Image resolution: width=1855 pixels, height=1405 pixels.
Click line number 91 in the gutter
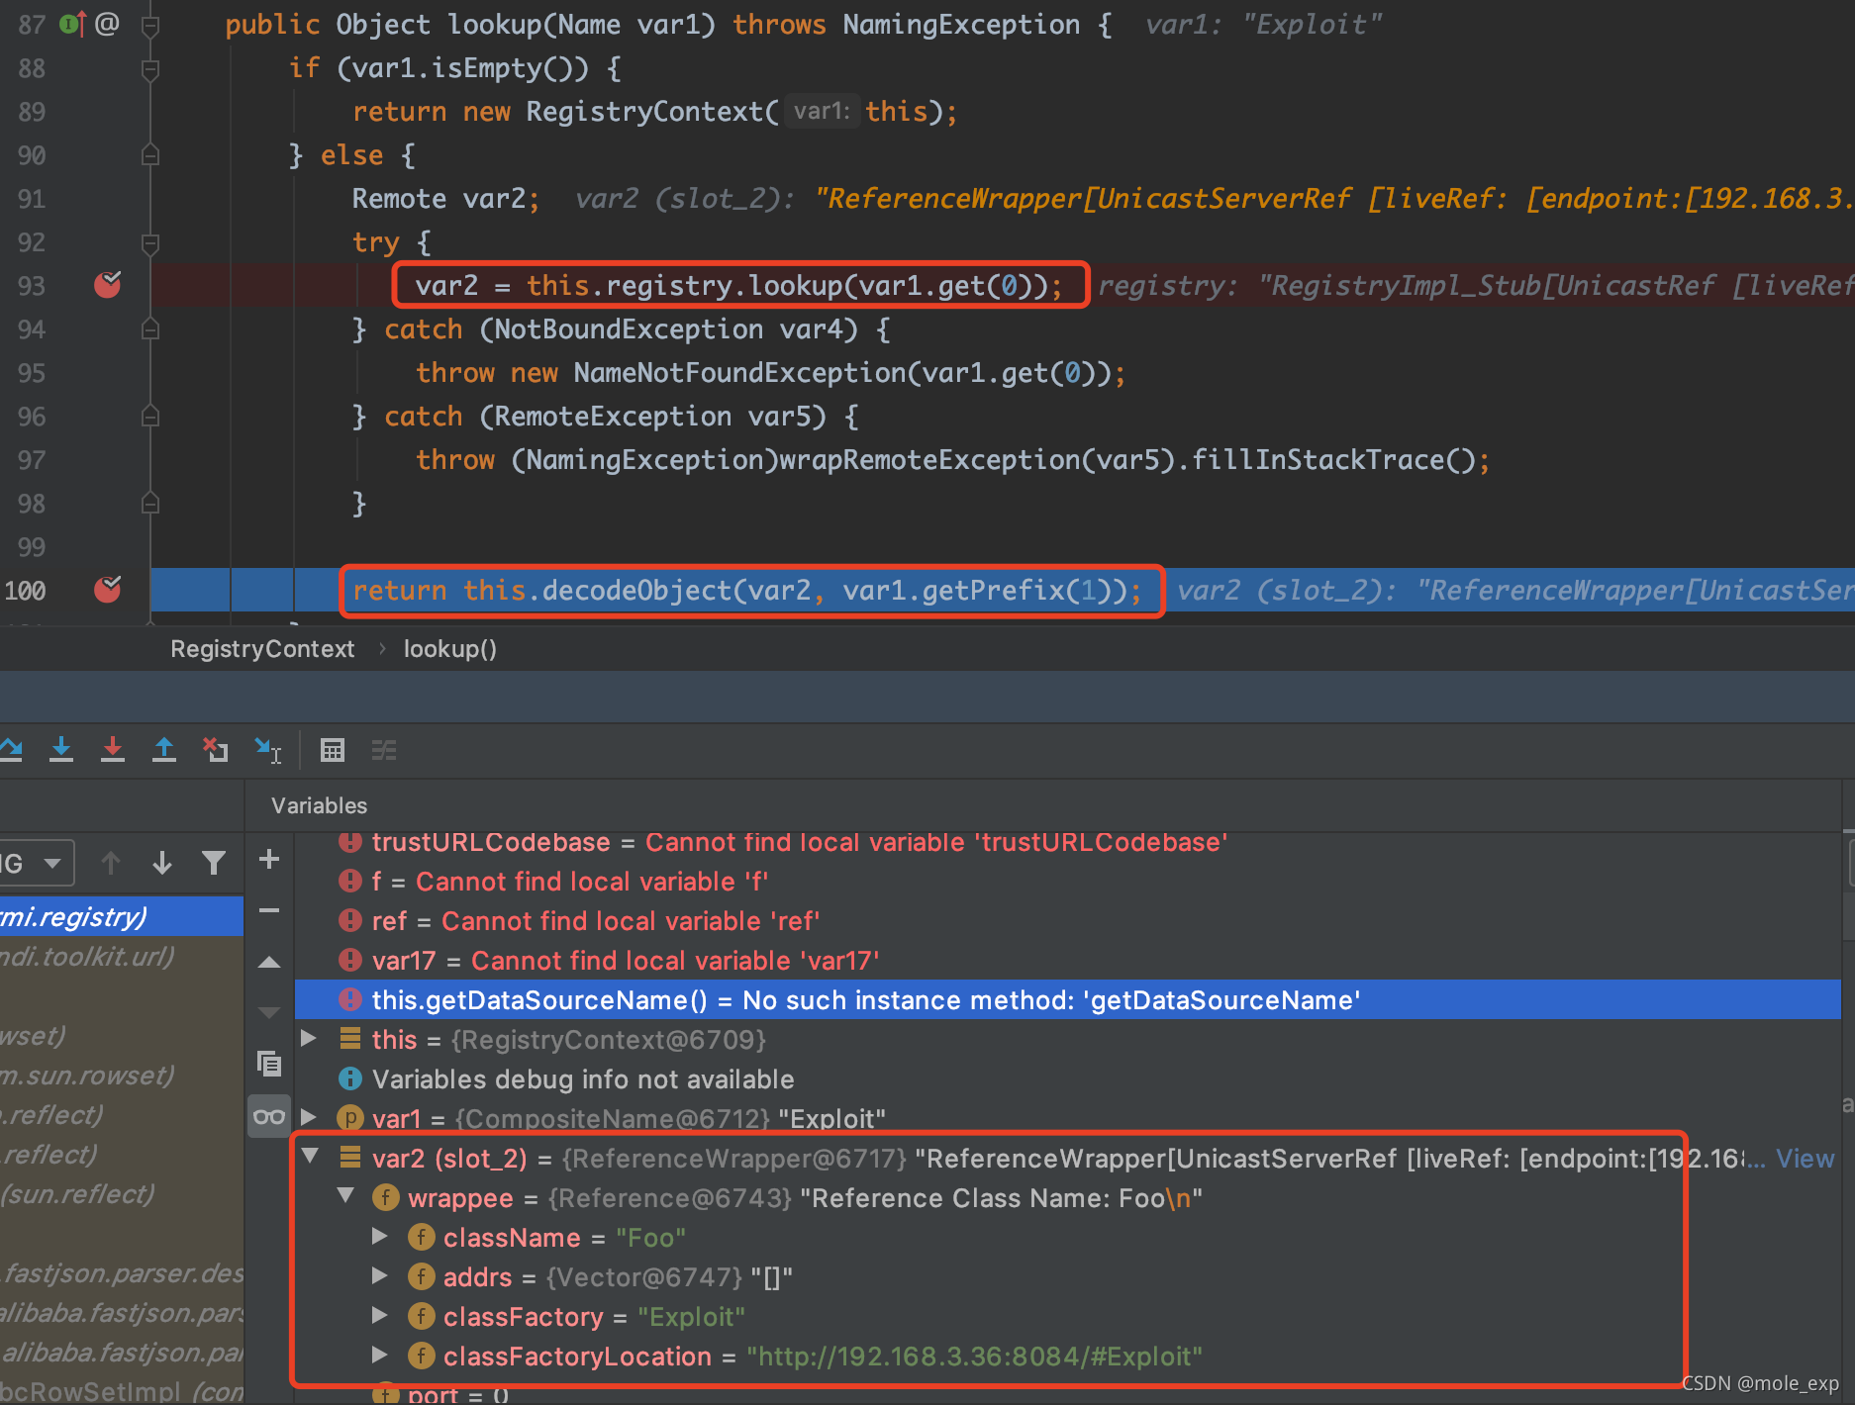click(x=32, y=199)
